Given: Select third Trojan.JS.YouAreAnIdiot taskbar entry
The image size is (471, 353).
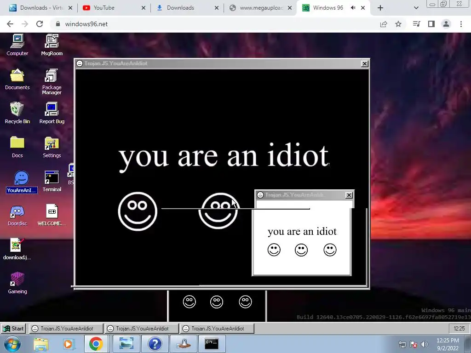Looking at the screenshot, I should coord(217,329).
